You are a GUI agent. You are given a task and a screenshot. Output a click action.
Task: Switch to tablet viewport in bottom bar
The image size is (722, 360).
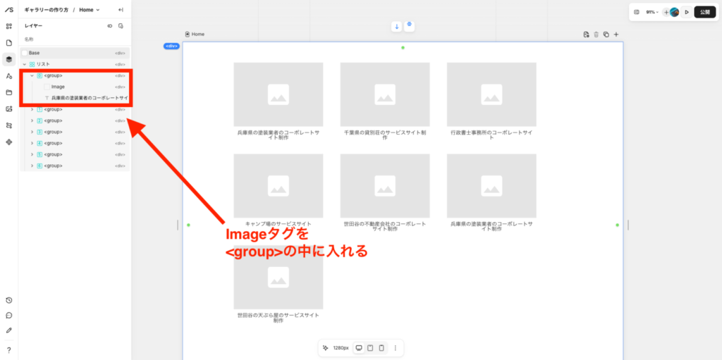(x=369, y=348)
